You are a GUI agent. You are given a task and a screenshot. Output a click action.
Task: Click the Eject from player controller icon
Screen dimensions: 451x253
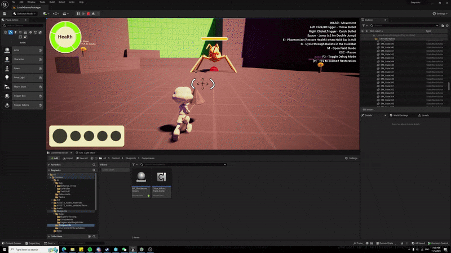93,13
